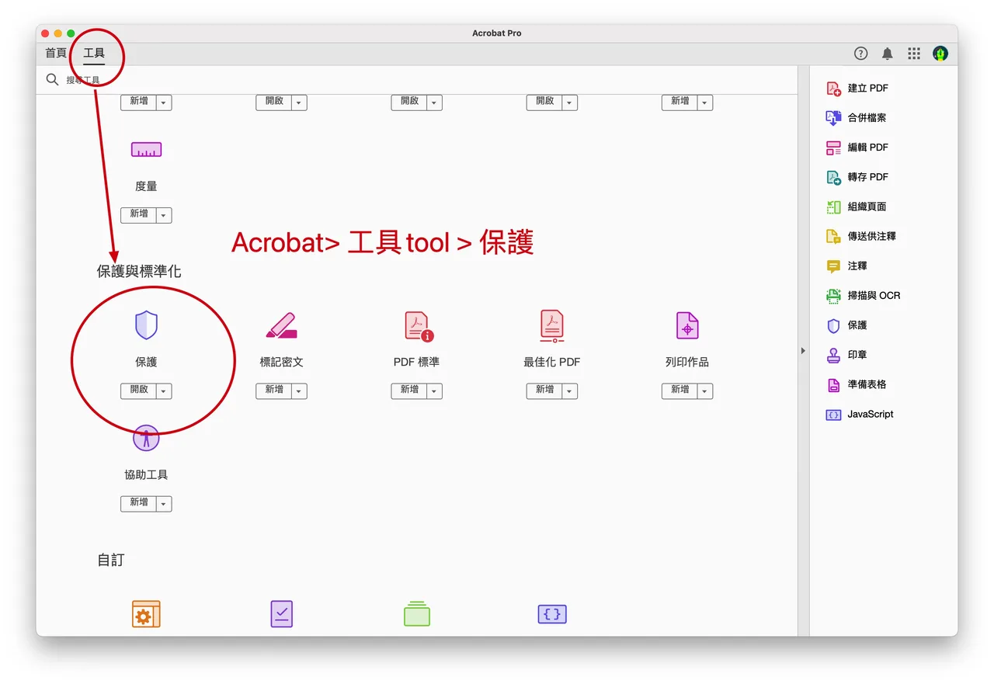Choose 掃描與 OCR in right sidebar
This screenshot has height=684, width=994.
(x=863, y=296)
